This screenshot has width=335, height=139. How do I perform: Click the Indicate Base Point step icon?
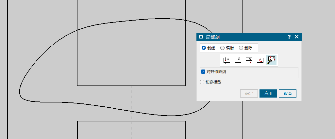pyautogui.click(x=238, y=60)
